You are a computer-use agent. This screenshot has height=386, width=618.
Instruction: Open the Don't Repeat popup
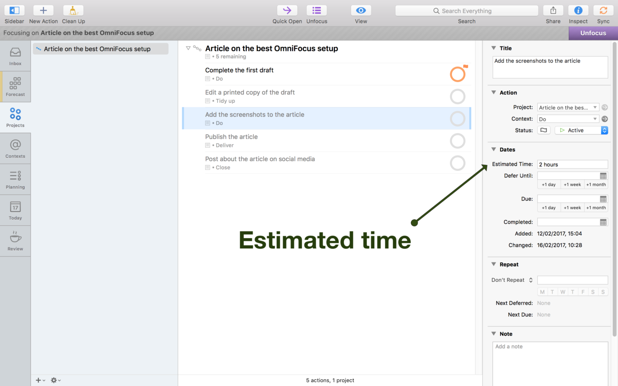point(512,280)
